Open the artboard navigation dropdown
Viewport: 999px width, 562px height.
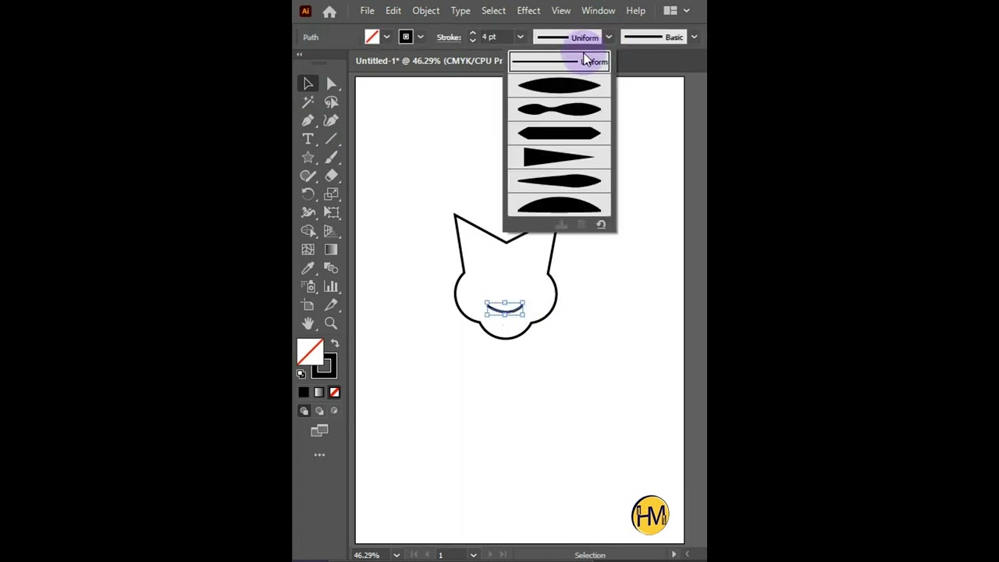click(473, 555)
